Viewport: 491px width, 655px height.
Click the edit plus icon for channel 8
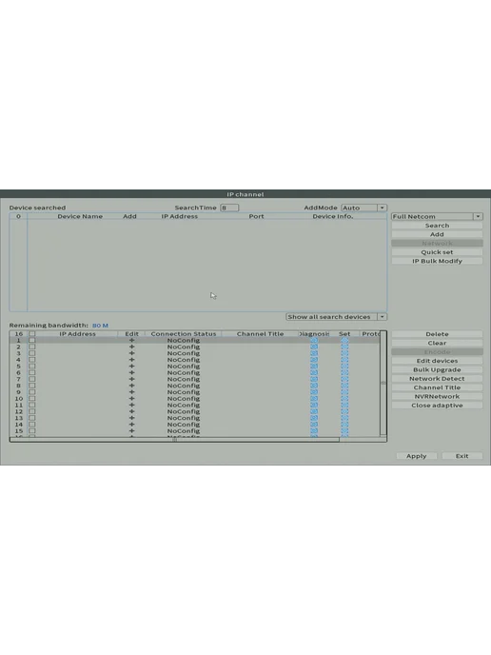[132, 386]
